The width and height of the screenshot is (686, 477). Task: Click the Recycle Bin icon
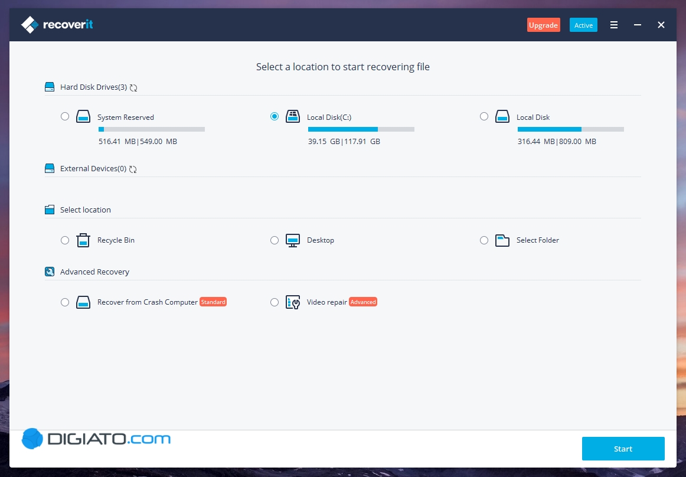[83, 240]
